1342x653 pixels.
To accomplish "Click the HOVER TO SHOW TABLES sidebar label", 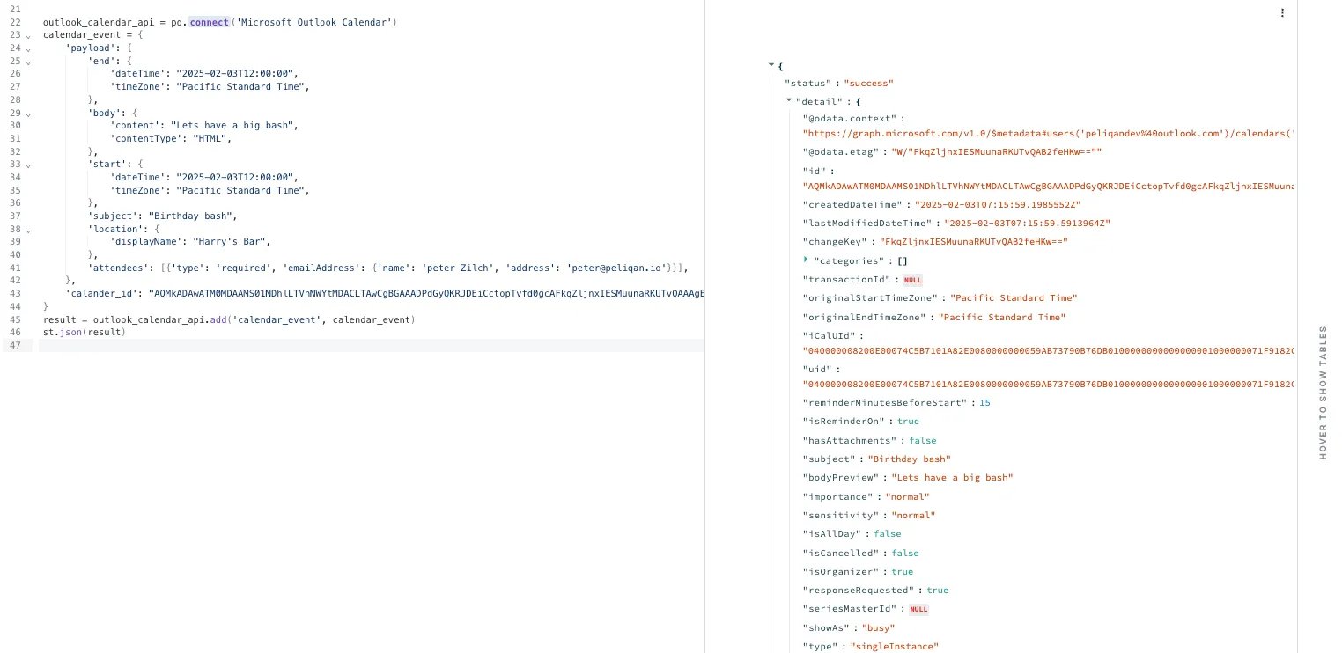I will (1323, 393).
